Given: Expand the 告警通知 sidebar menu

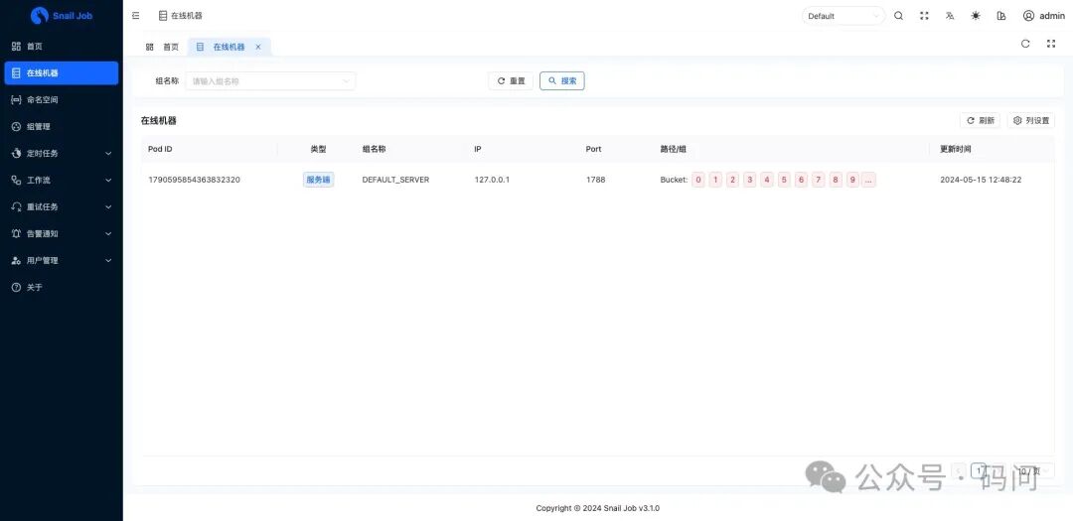Looking at the screenshot, I should click(x=62, y=233).
